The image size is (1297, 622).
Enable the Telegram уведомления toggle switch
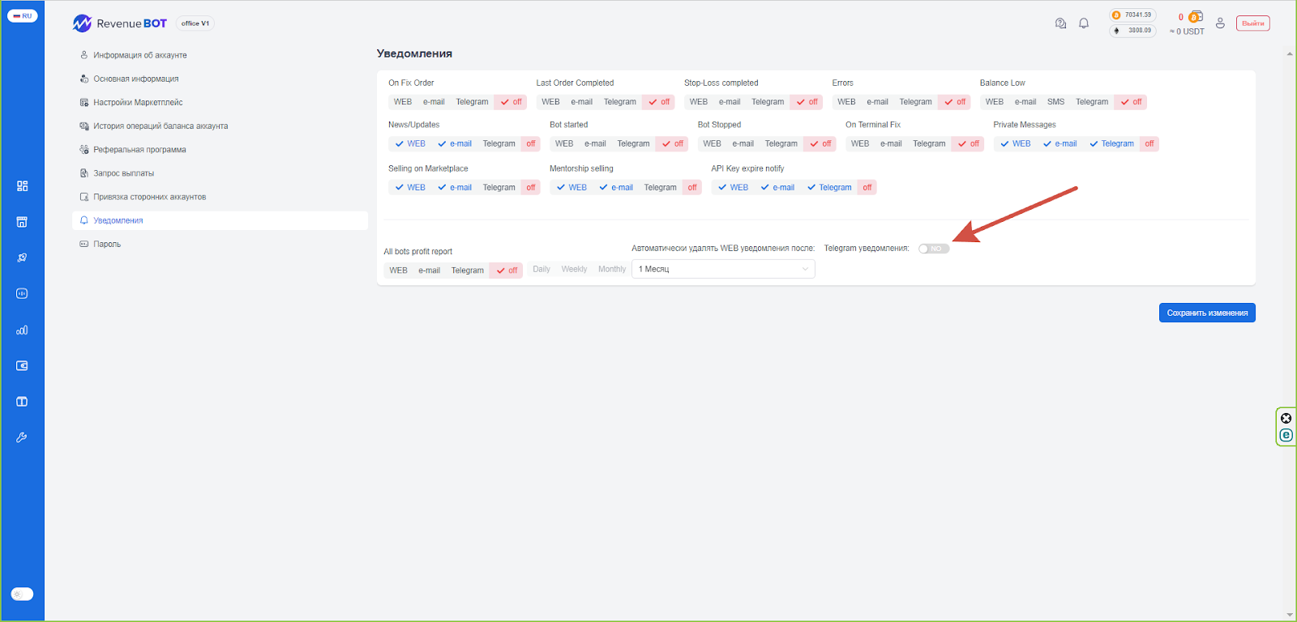pyautogui.click(x=933, y=249)
